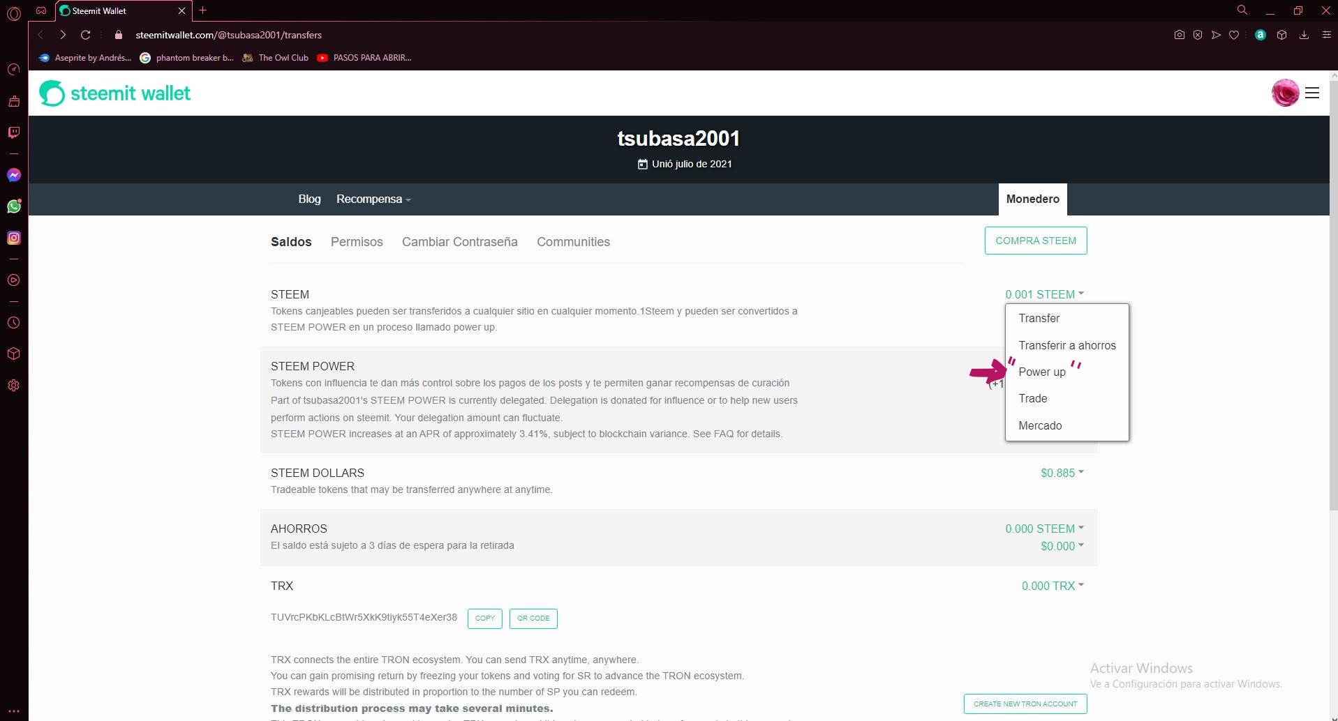1338x721 pixels.
Task: Open the Easy Setup panel icon
Action: (1327, 35)
